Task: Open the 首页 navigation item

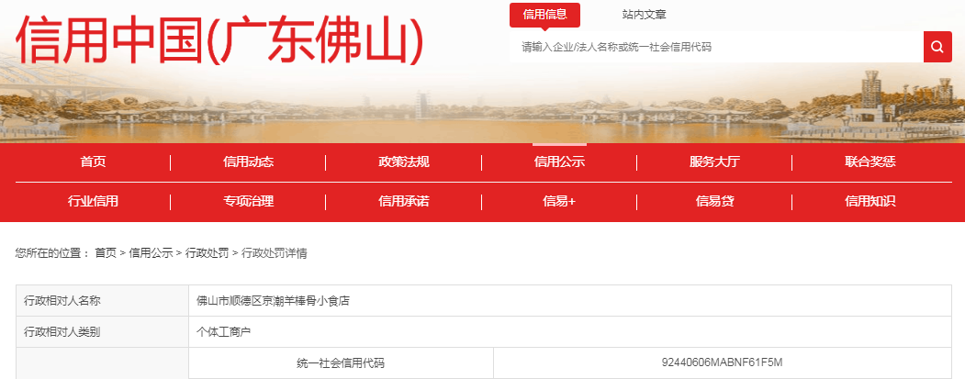Action: 93,162
